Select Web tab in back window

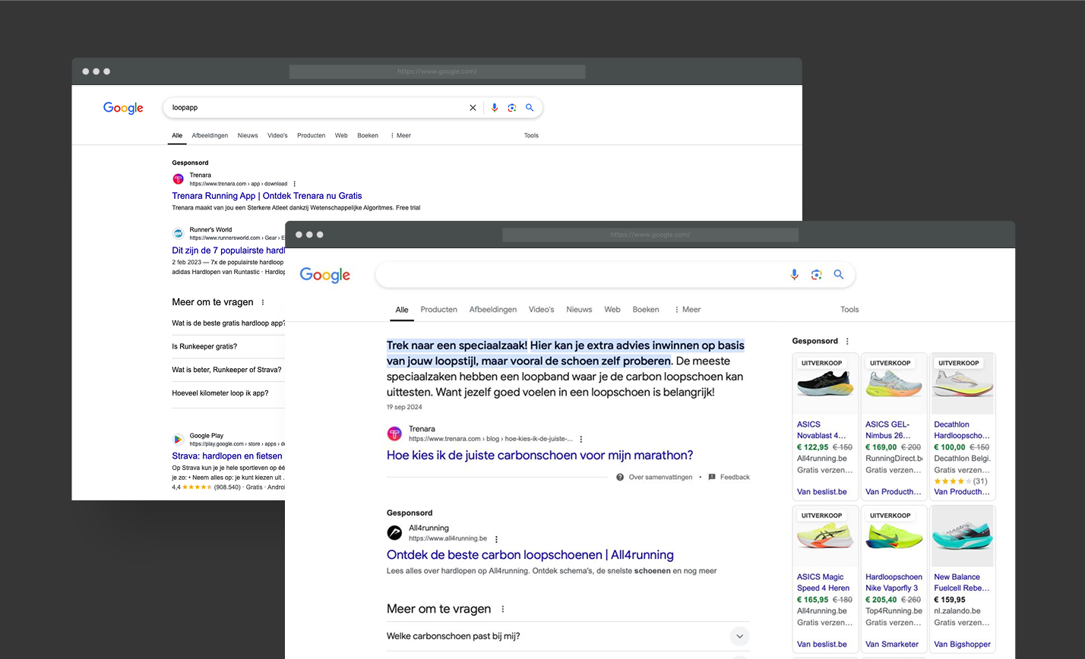[x=341, y=136]
